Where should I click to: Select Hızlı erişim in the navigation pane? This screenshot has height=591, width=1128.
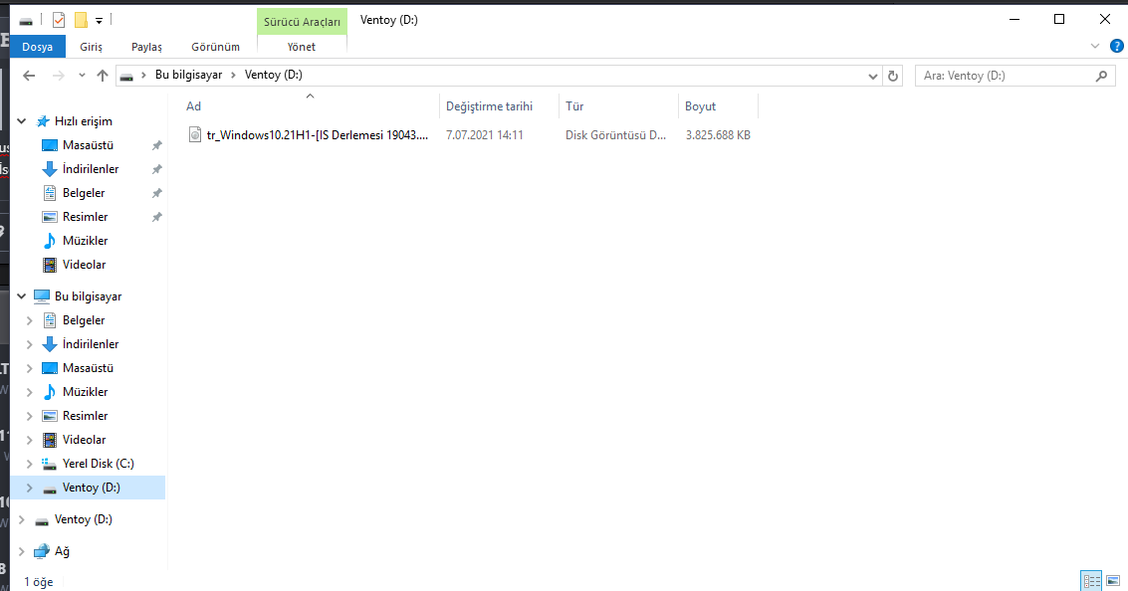tap(84, 121)
